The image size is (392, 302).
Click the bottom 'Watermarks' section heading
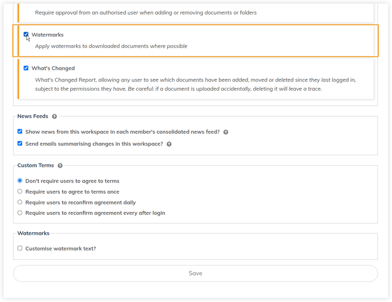[x=33, y=234]
